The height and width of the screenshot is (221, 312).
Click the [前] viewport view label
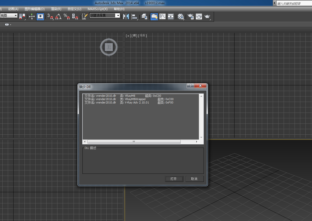[134, 36]
